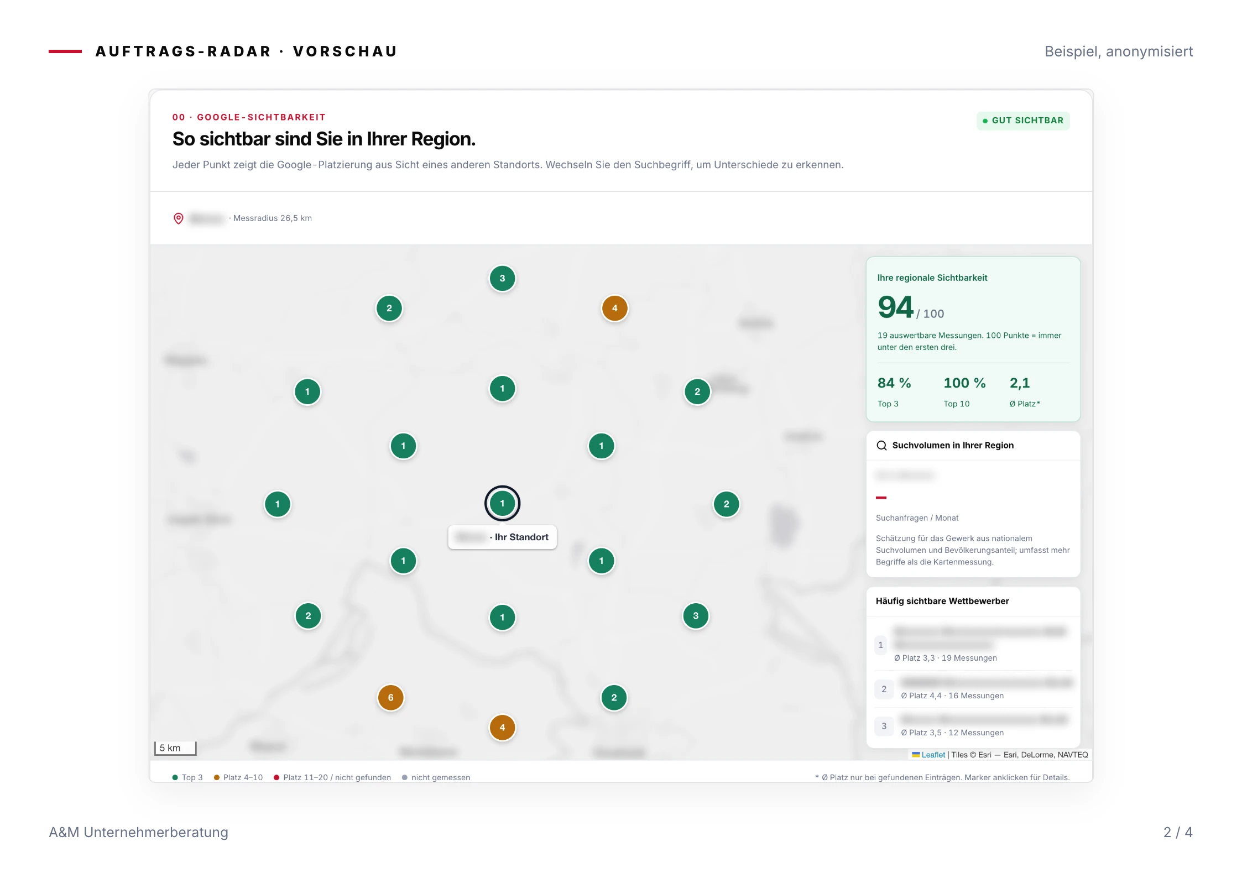Open competitor row with Ø Platz 3,5 · 12 Messungen
The width and height of the screenshot is (1242, 878).
pyautogui.click(x=973, y=726)
